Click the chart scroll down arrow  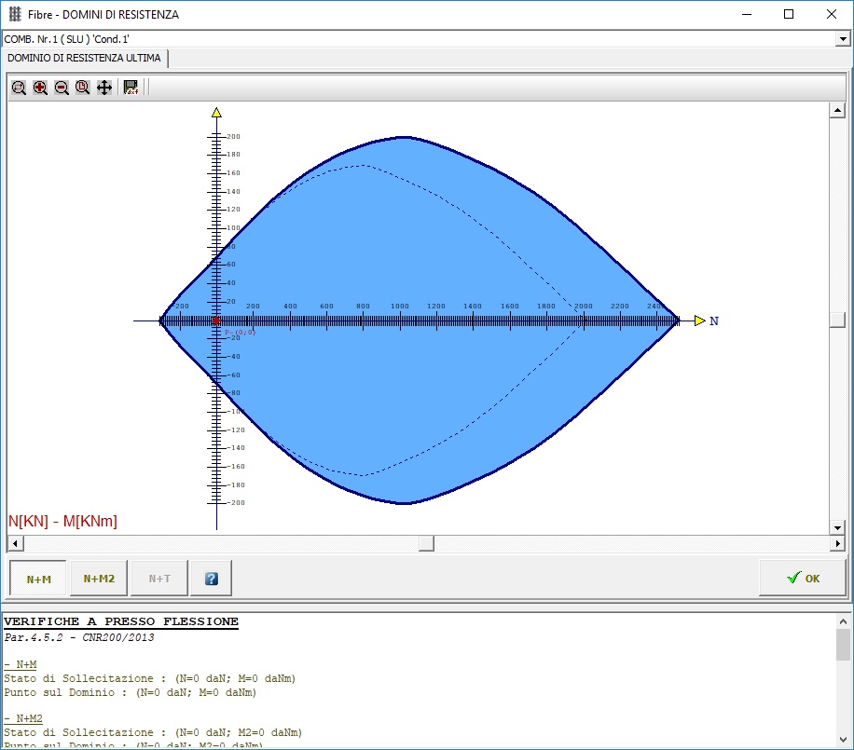click(x=837, y=527)
